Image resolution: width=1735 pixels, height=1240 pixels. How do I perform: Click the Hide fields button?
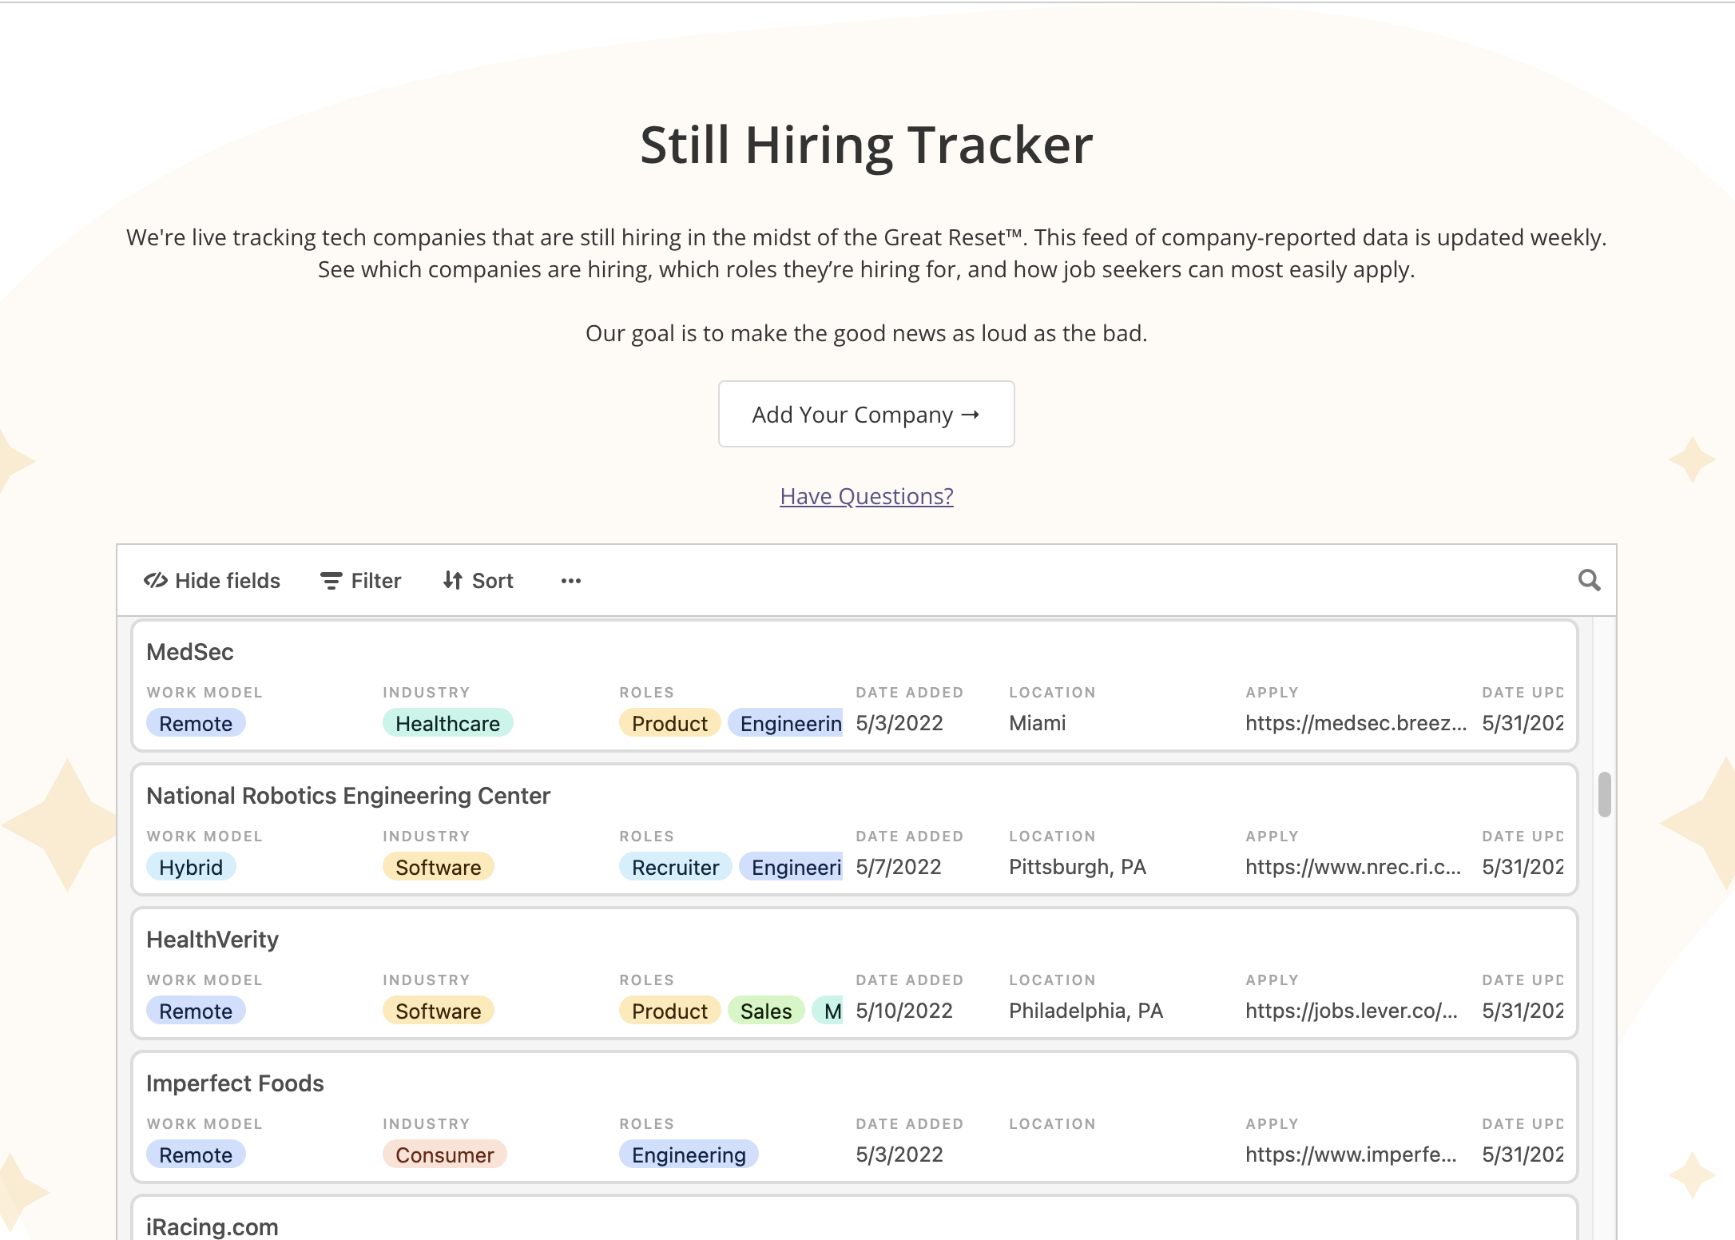coord(212,581)
